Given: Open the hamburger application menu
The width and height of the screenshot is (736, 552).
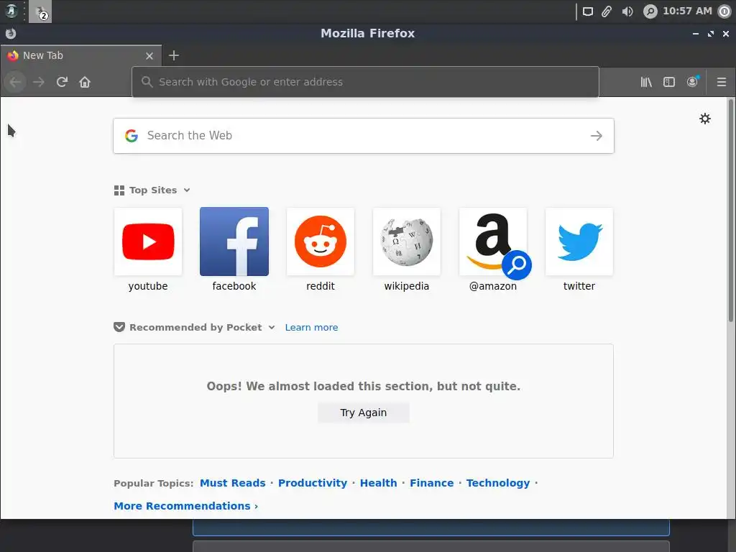Looking at the screenshot, I should click(722, 82).
